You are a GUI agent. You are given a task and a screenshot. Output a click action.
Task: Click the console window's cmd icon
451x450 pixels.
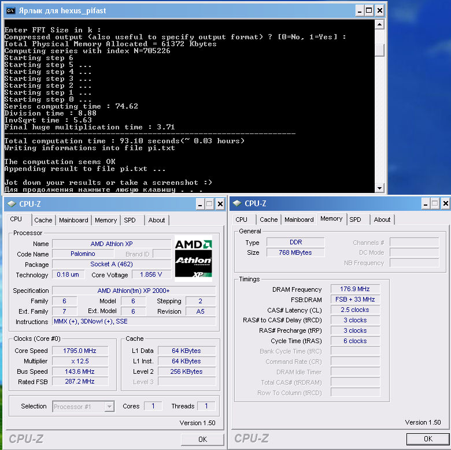(10, 11)
